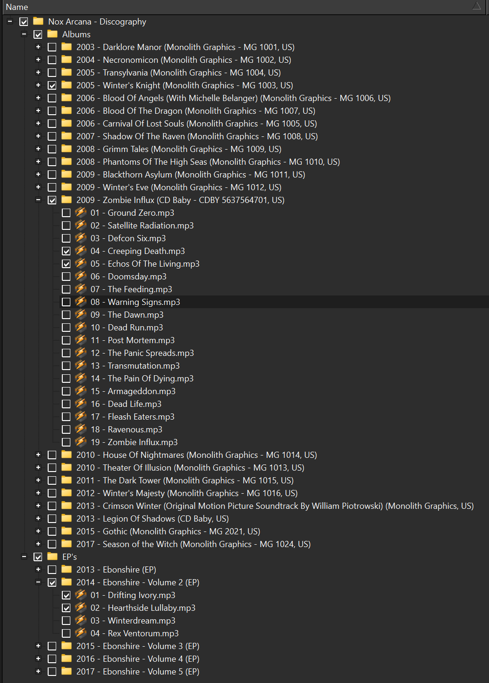Select the Doomsday.mp3 file icon
The width and height of the screenshot is (489, 683).
(81, 276)
